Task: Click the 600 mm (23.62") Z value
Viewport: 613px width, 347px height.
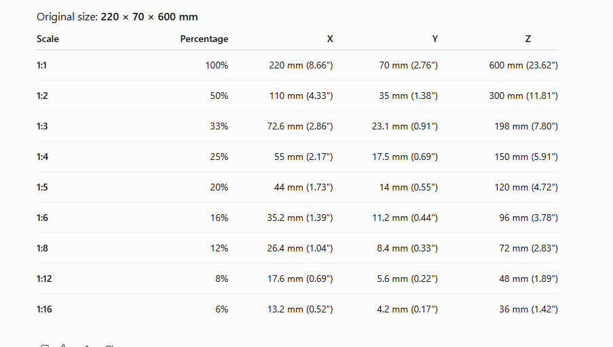Action: point(523,65)
